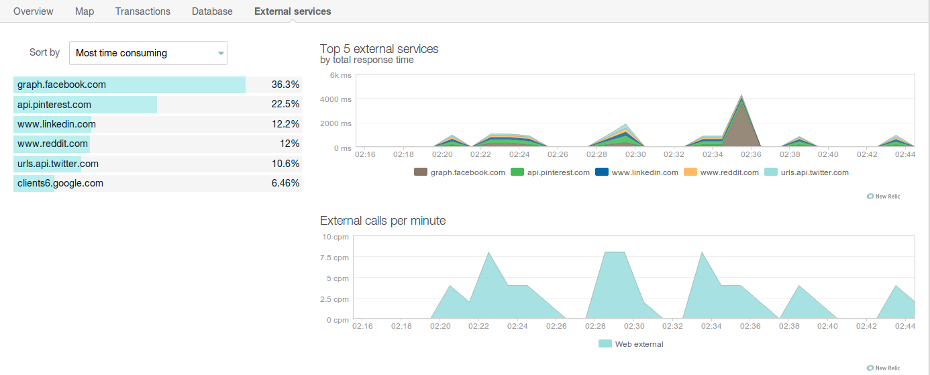Click the www.linkedin.com legend label
The width and height of the screenshot is (930, 375).
click(x=645, y=172)
